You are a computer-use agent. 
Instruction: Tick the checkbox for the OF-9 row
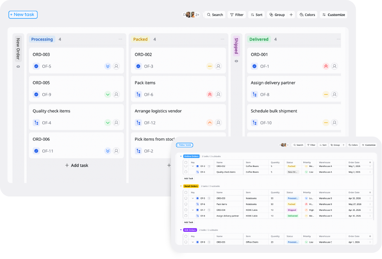pos(186,242)
